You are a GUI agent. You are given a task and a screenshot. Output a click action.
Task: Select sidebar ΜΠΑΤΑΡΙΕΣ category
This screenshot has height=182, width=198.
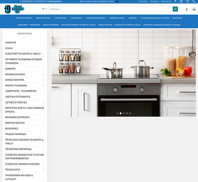point(12,128)
